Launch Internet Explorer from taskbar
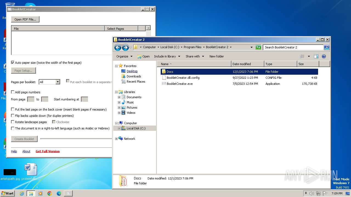 click(x=22, y=193)
